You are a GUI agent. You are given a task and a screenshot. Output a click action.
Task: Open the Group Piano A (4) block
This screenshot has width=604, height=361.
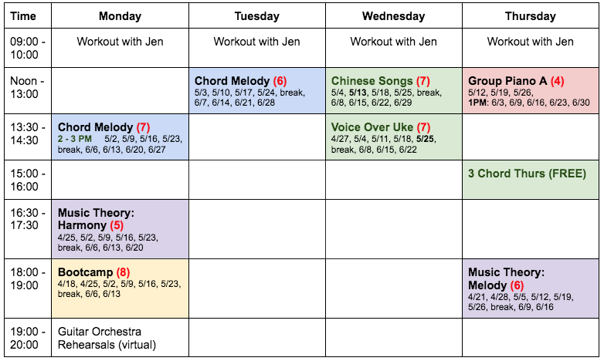[x=531, y=91]
